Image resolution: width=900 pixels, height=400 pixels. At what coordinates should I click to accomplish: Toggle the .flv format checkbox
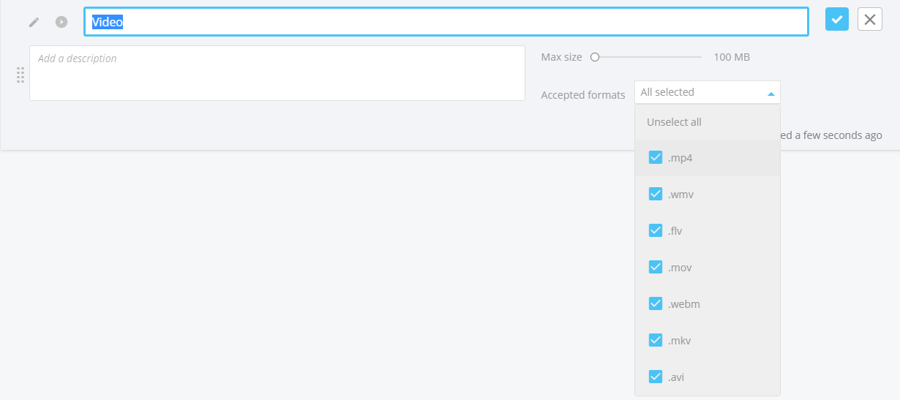(656, 231)
